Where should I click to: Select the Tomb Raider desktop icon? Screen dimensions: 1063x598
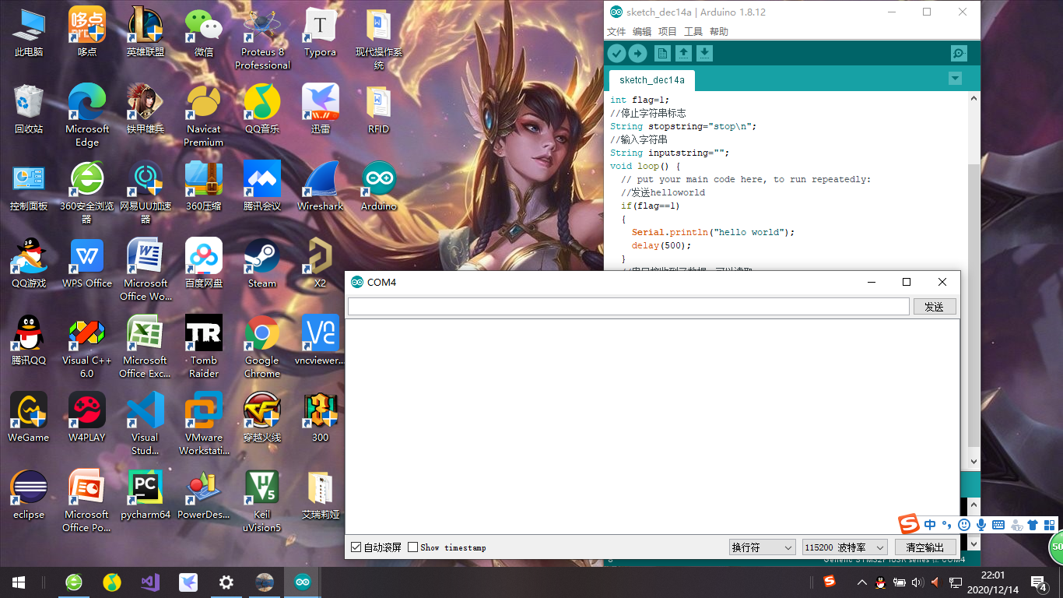(x=204, y=346)
